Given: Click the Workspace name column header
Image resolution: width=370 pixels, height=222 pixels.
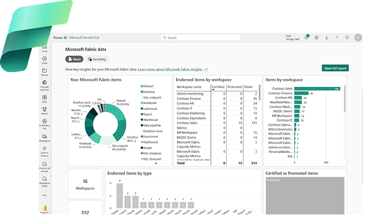Looking at the screenshot, I should [189, 87].
